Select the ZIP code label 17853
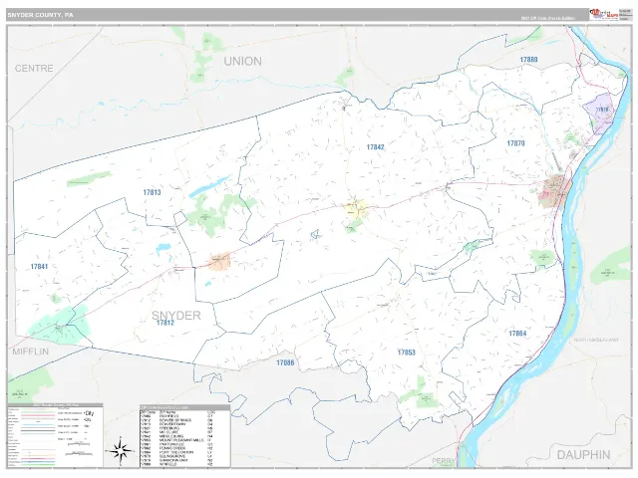This screenshot has width=638, height=478. pyautogui.click(x=406, y=353)
